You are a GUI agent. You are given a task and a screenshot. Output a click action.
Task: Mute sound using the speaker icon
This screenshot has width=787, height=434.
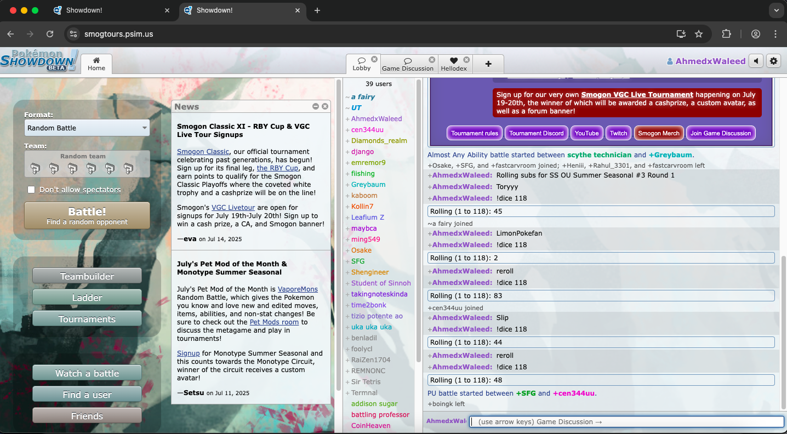pos(756,61)
